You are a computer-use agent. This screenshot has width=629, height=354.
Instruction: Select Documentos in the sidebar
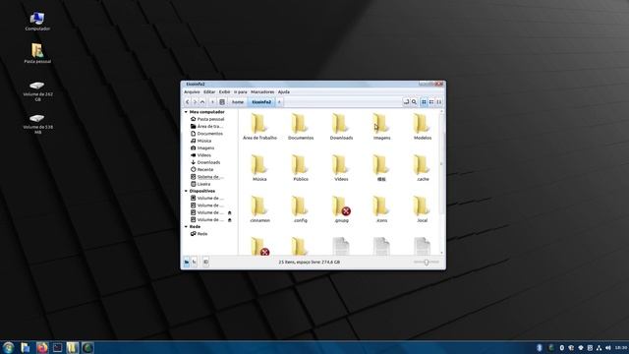pyautogui.click(x=206, y=134)
